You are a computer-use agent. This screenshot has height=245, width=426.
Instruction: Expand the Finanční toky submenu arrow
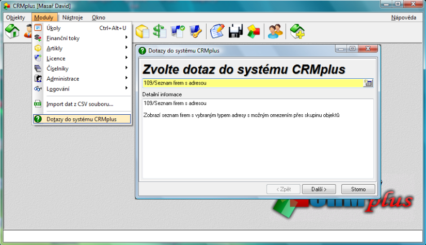tap(127, 38)
